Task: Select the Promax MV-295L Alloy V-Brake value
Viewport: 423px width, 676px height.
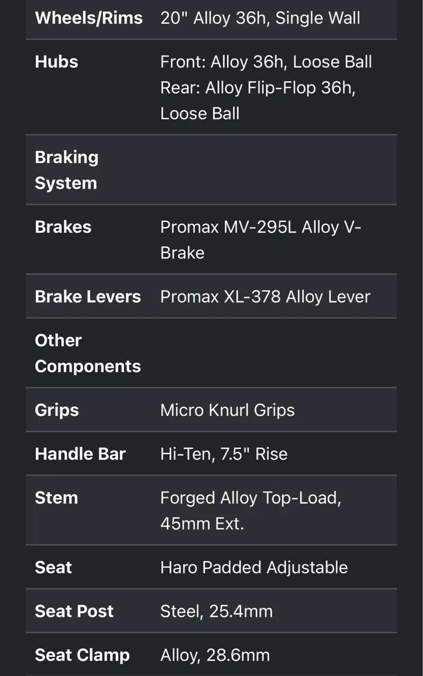Action: (261, 240)
